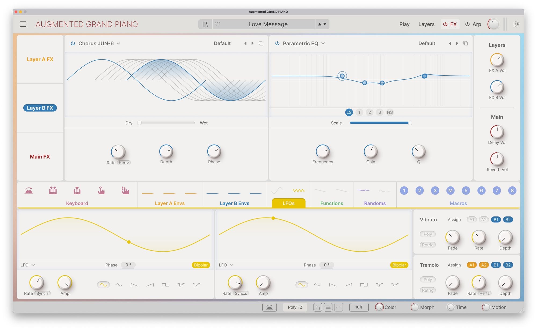Select the triangle waveform in second LFO

coord(317,285)
